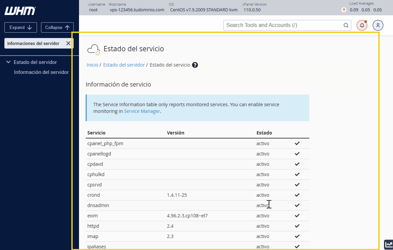This screenshot has height=250, width=393.
Task: Click the search magnifier icon
Action: click(x=346, y=25)
